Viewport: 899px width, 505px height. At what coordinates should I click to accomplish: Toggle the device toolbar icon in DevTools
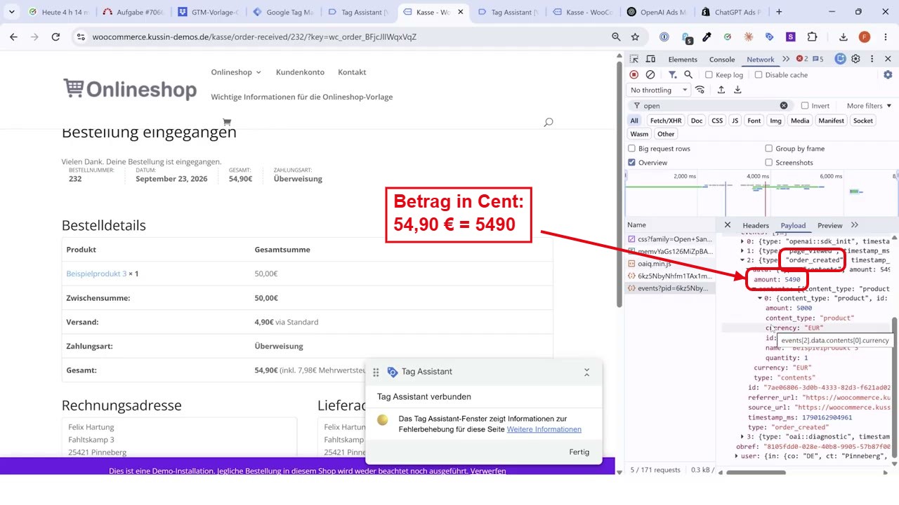tap(650, 59)
